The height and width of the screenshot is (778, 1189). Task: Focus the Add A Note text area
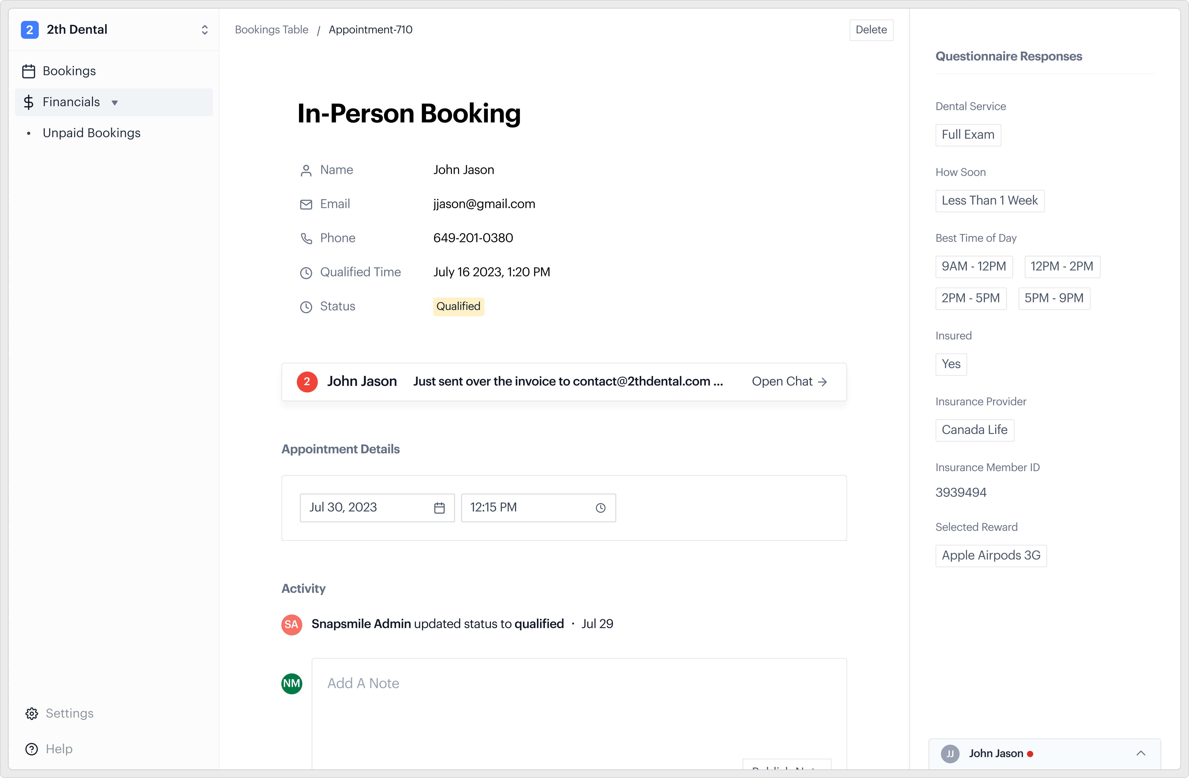pyautogui.click(x=579, y=714)
